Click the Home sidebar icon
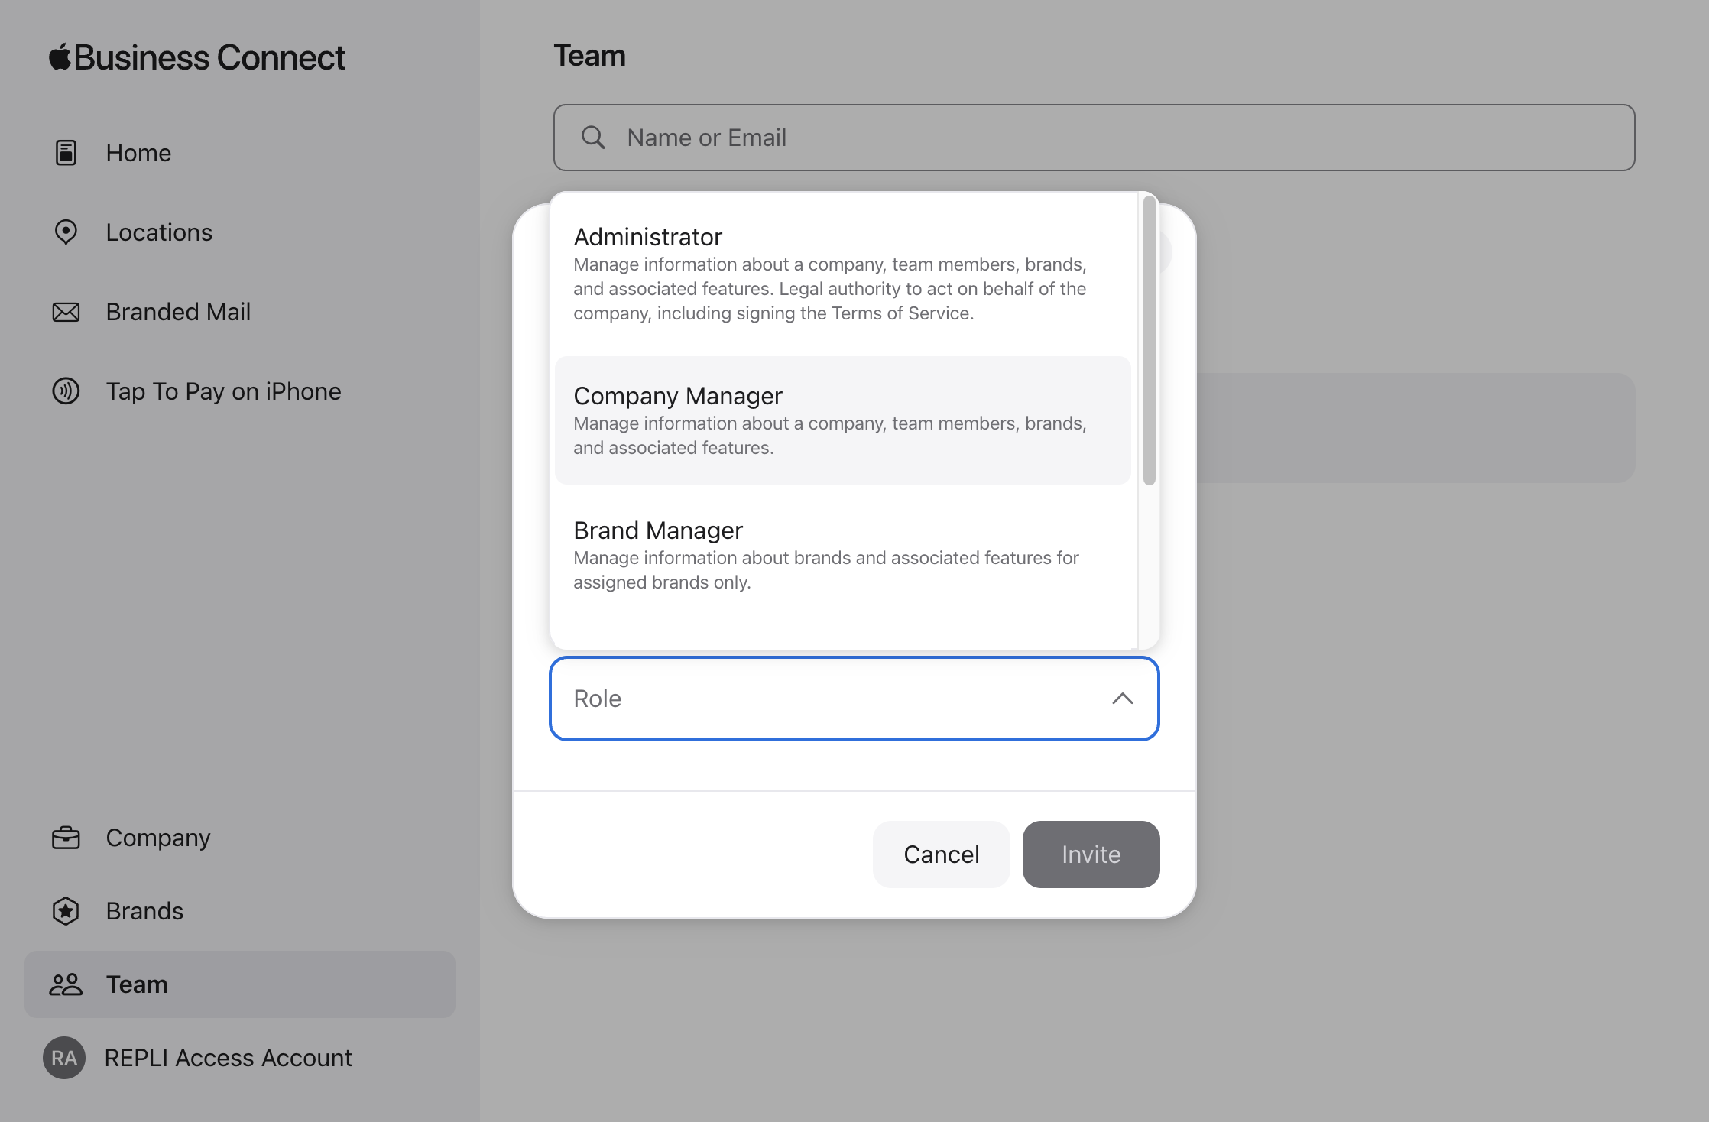This screenshot has height=1122, width=1709. 66,153
